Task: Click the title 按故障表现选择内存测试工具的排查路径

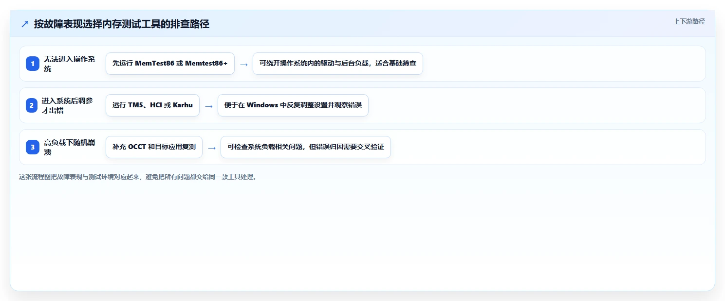Action: 122,24
